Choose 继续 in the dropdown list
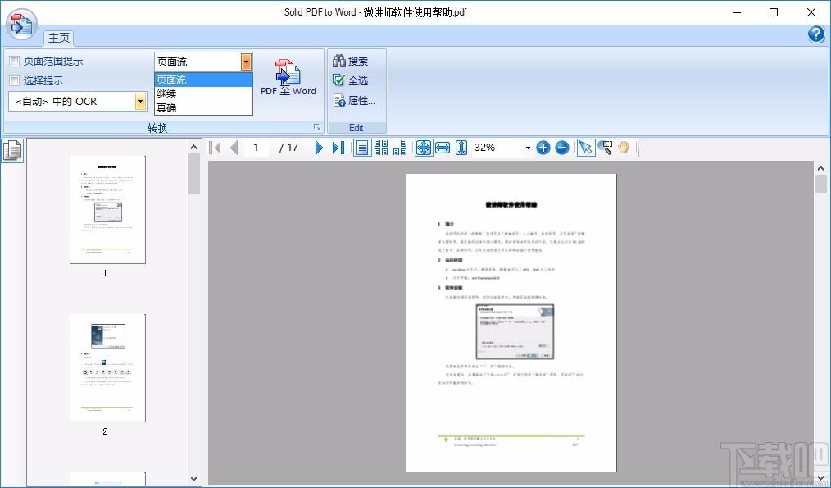831x488 pixels. (203, 93)
